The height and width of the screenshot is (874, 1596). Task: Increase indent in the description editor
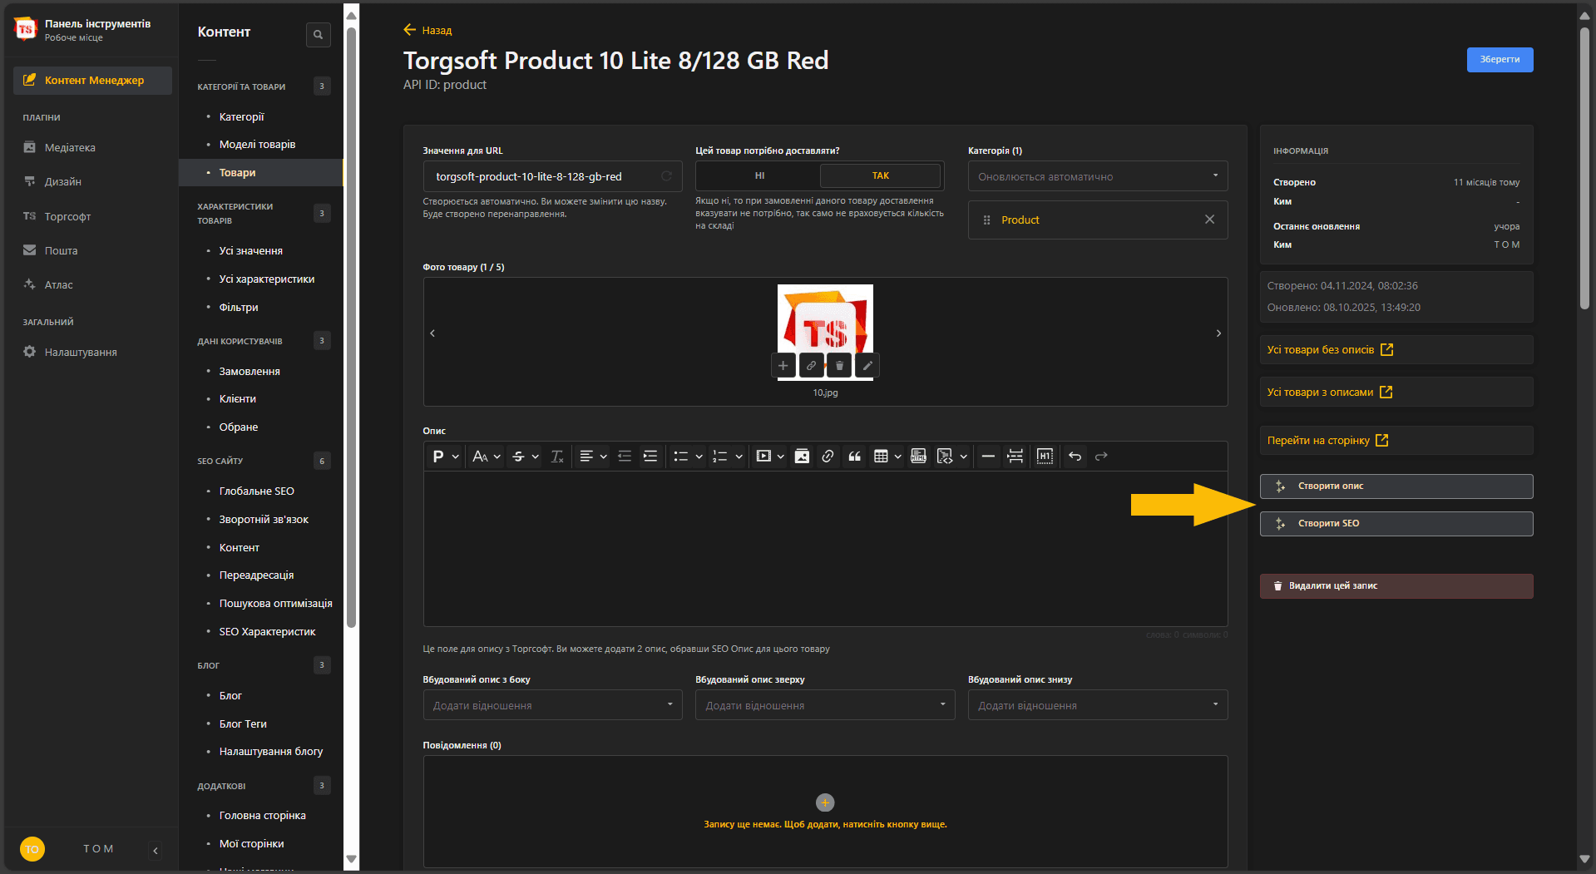coord(650,457)
